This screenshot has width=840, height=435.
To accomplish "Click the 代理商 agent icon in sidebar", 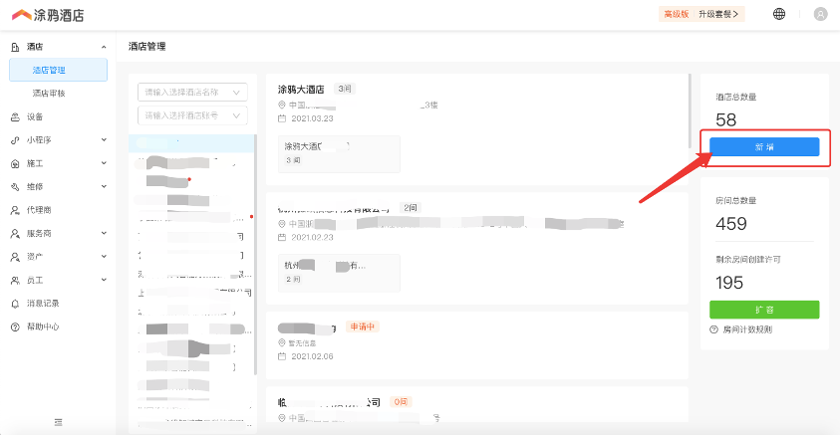I will pyautogui.click(x=15, y=210).
